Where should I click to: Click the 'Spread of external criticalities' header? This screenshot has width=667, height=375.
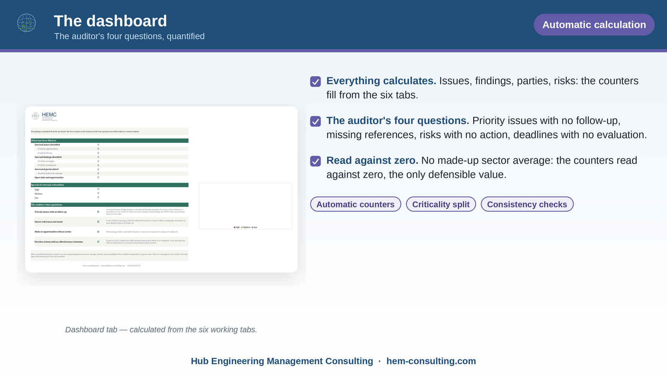110,185
